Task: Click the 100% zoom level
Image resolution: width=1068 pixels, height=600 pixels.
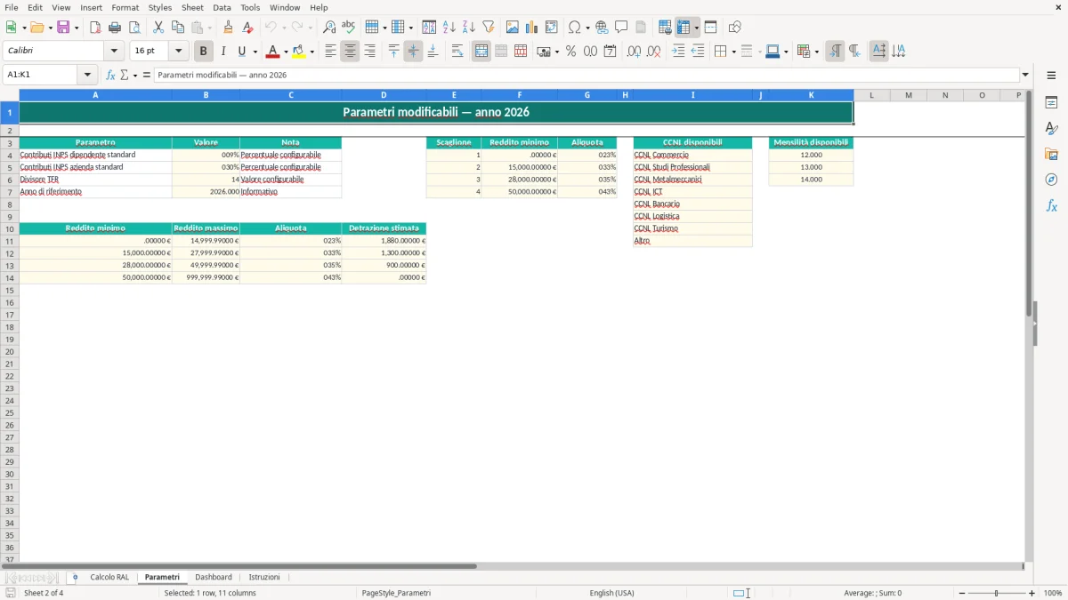Action: click(1053, 593)
